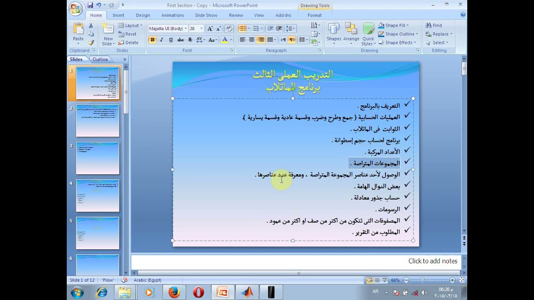Open Firefox from the taskbar

pyautogui.click(x=174, y=292)
